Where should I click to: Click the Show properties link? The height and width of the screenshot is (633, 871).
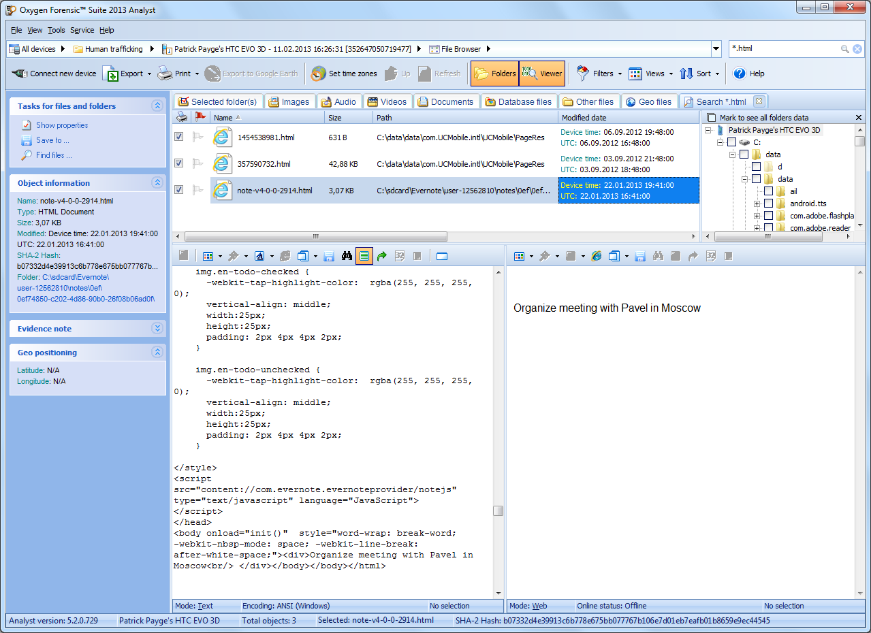(x=62, y=125)
